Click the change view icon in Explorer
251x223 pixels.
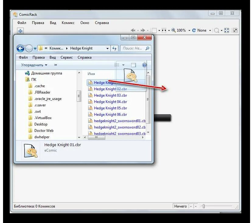(x=117, y=65)
